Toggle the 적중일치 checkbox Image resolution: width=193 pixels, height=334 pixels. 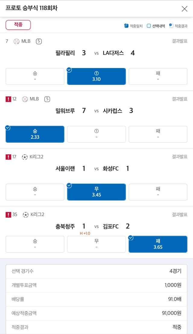[126, 26]
